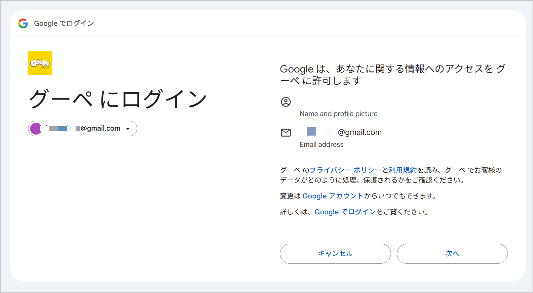
Task: Open the Google アカウント link
Action: (333, 196)
